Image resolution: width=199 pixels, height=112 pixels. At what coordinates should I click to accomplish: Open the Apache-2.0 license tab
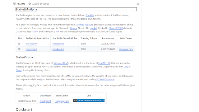(39, 4)
